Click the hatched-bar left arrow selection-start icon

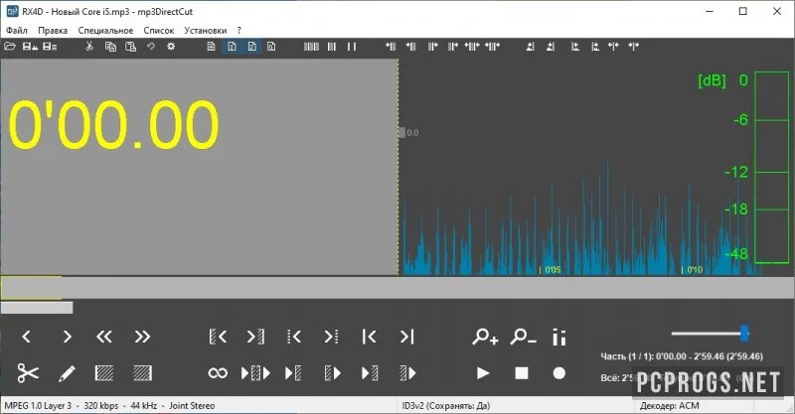[218, 337]
